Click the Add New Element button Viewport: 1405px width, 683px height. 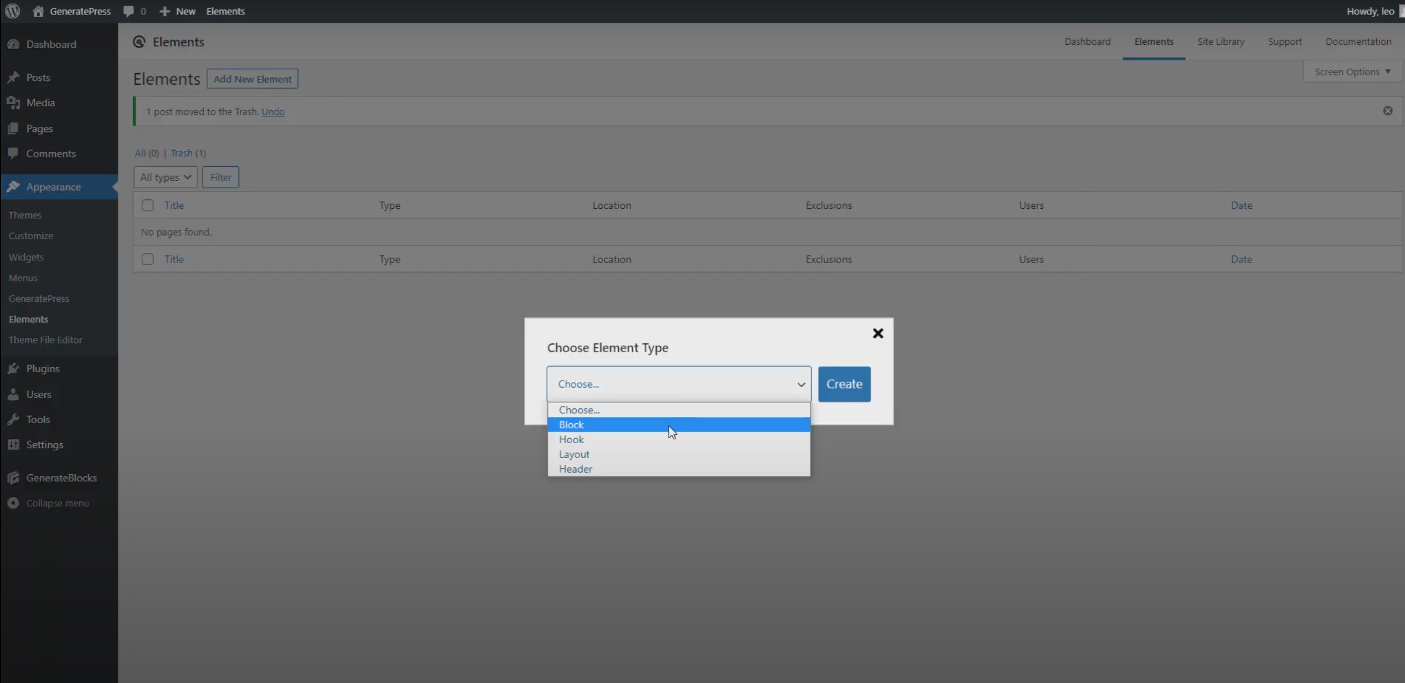coord(252,79)
